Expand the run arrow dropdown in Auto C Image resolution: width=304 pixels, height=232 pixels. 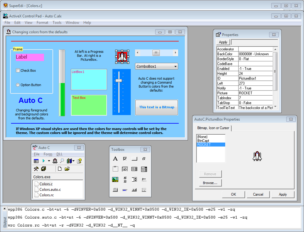49,161
